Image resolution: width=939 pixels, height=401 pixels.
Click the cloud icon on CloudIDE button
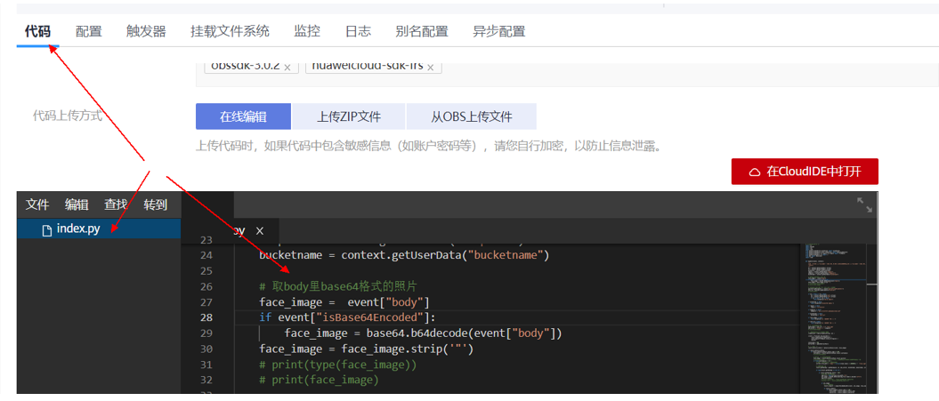[755, 172]
